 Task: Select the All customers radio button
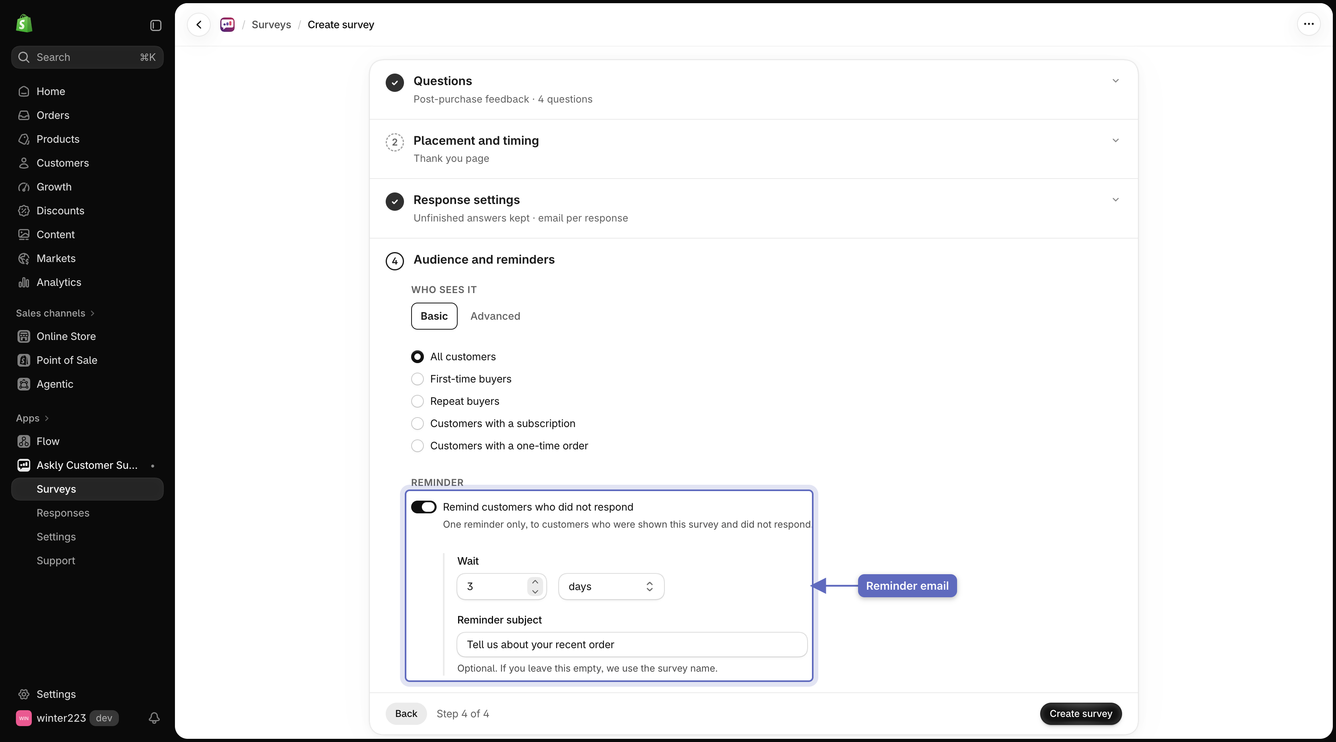[x=417, y=357]
